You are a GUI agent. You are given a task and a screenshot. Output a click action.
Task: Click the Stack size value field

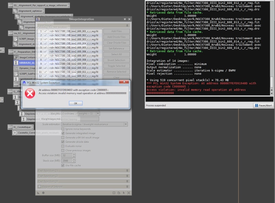point(67,161)
